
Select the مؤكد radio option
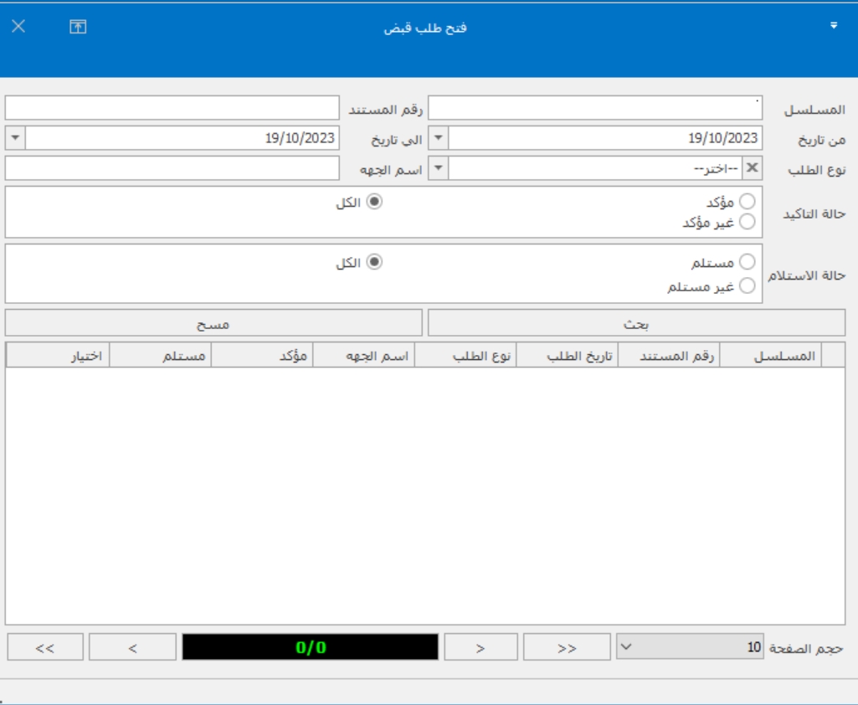[x=747, y=202]
